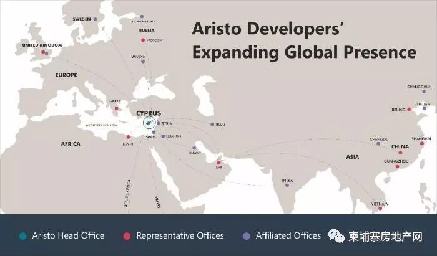
Task: Select the purple Lebanon marker dot
Action: tap(163, 136)
